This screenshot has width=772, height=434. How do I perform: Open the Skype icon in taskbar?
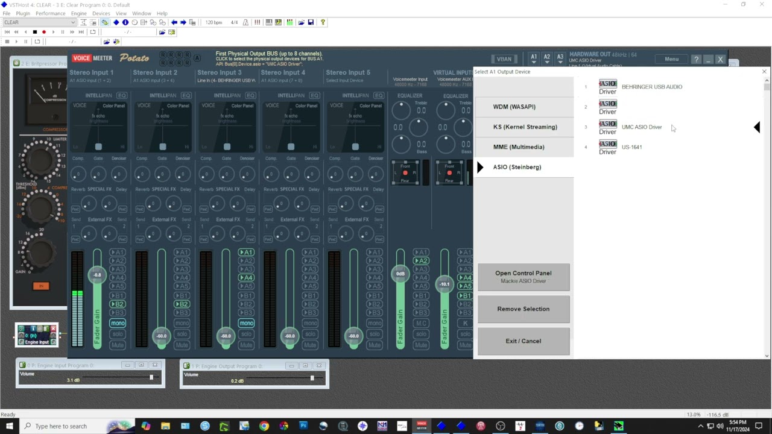click(205, 426)
